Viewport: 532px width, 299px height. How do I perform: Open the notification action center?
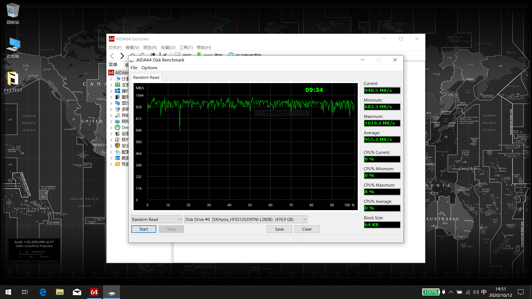(521, 292)
